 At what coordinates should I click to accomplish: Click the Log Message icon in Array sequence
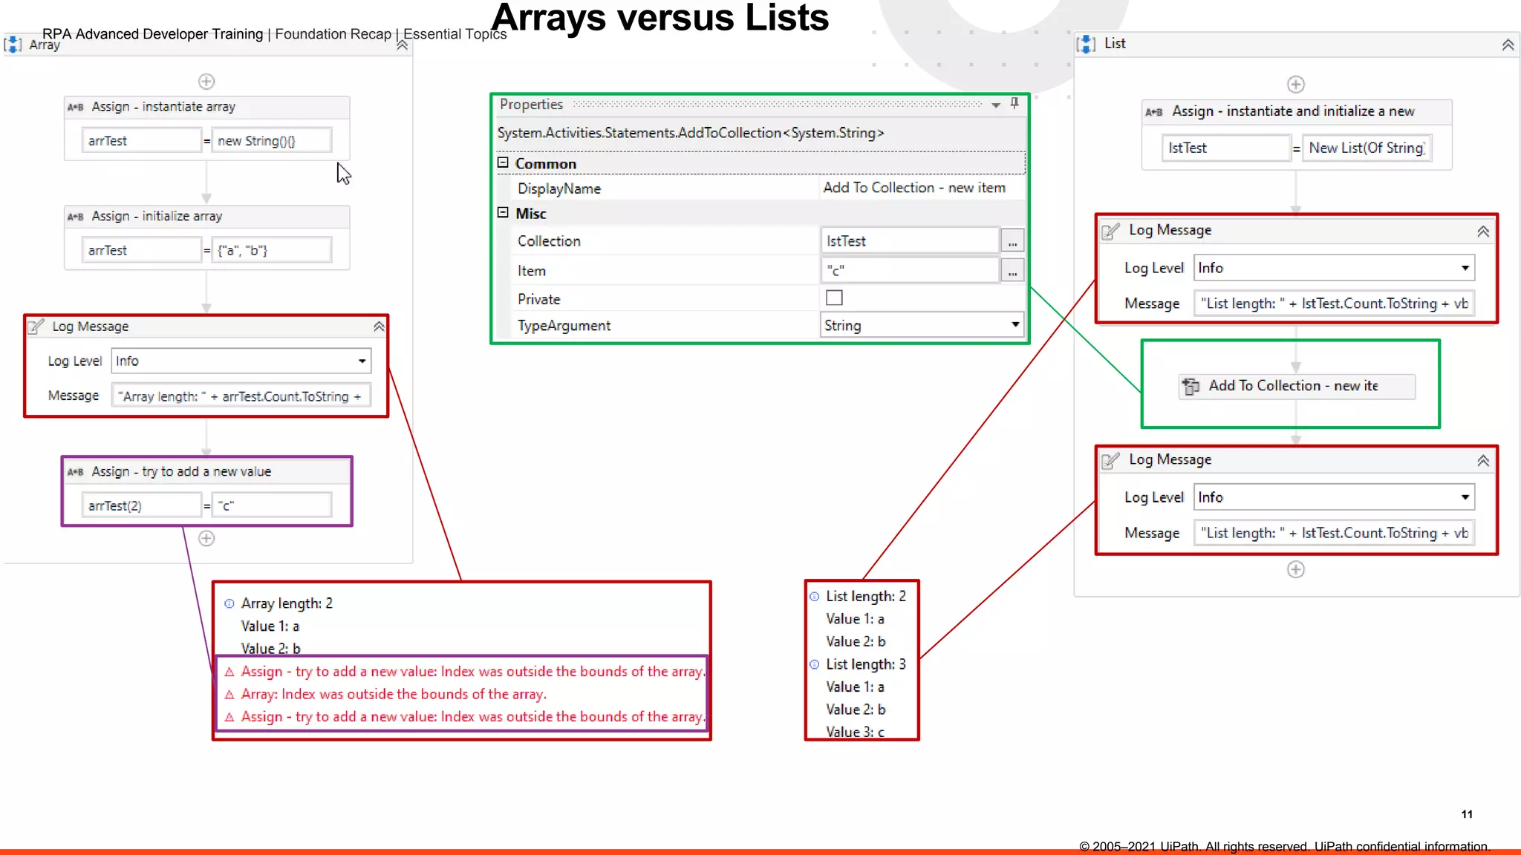tap(36, 327)
